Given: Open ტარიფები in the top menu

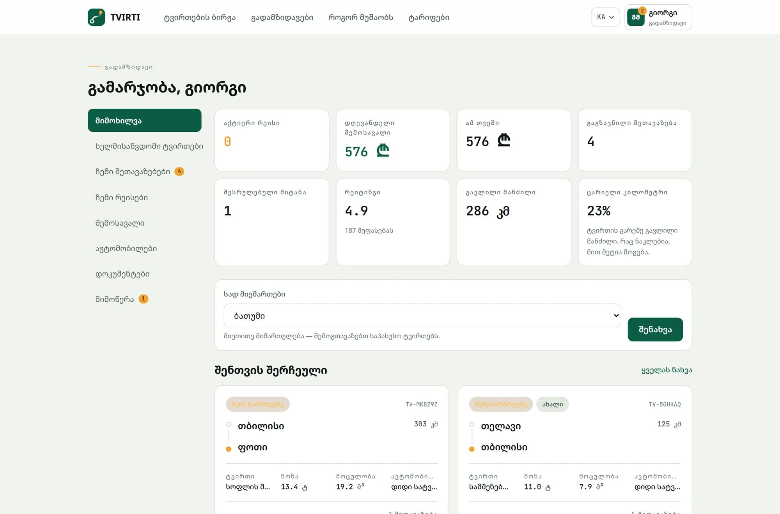Looking at the screenshot, I should 429,18.
